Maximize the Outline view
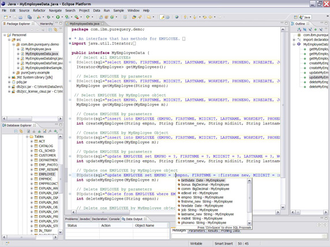The width and height of the screenshot is (330, 247). point(326,23)
